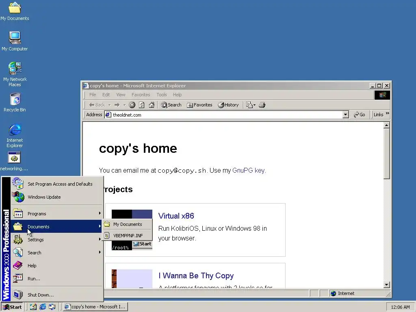Click the I Wanna Be Thy Copy thumbnail

click(132, 279)
